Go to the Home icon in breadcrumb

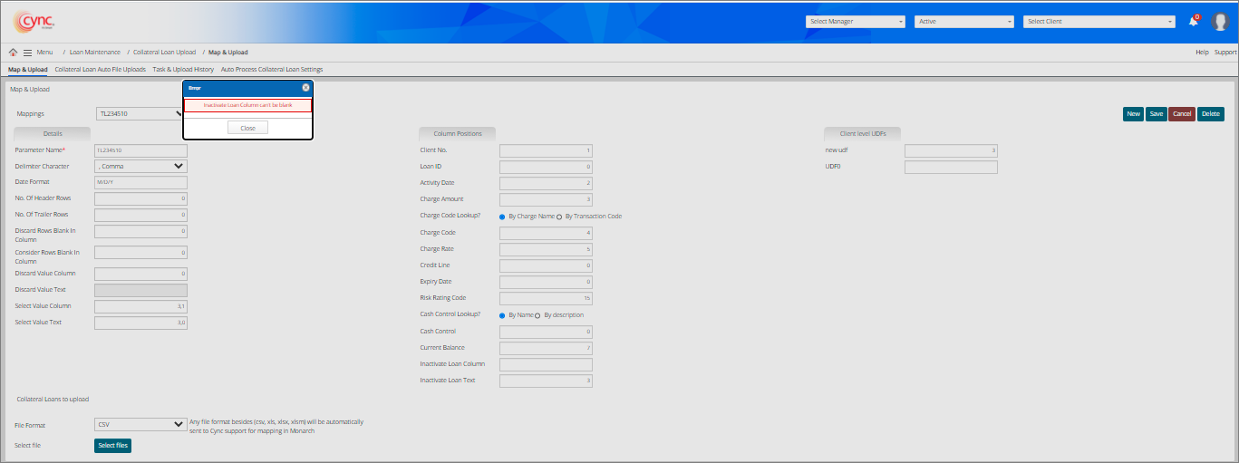coord(14,53)
